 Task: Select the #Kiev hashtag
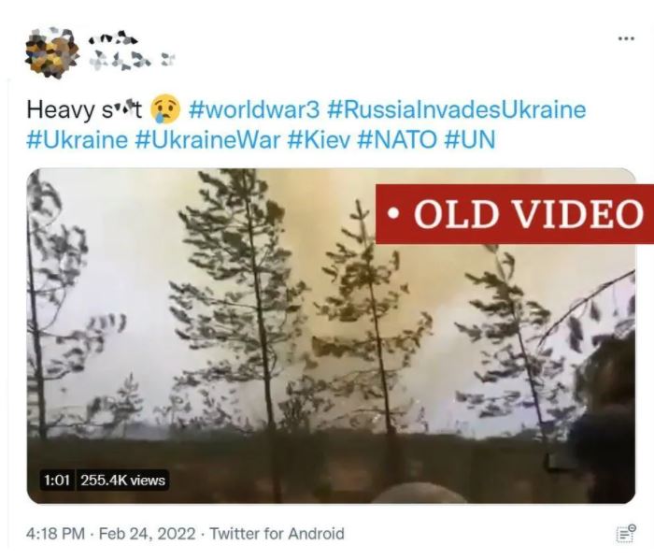click(320, 139)
